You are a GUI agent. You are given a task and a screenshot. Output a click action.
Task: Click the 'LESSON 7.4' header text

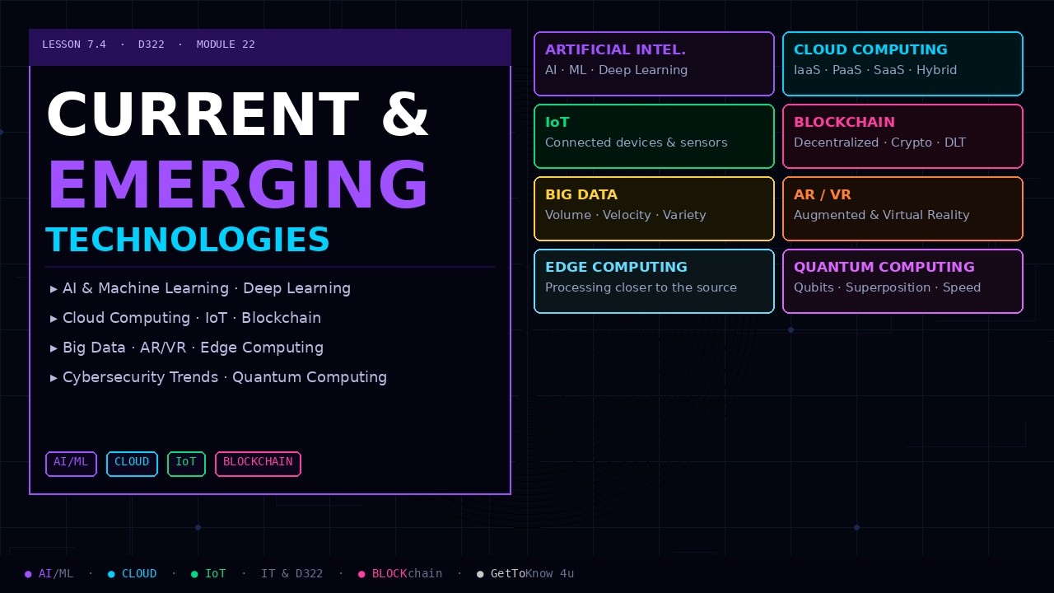[x=74, y=44]
